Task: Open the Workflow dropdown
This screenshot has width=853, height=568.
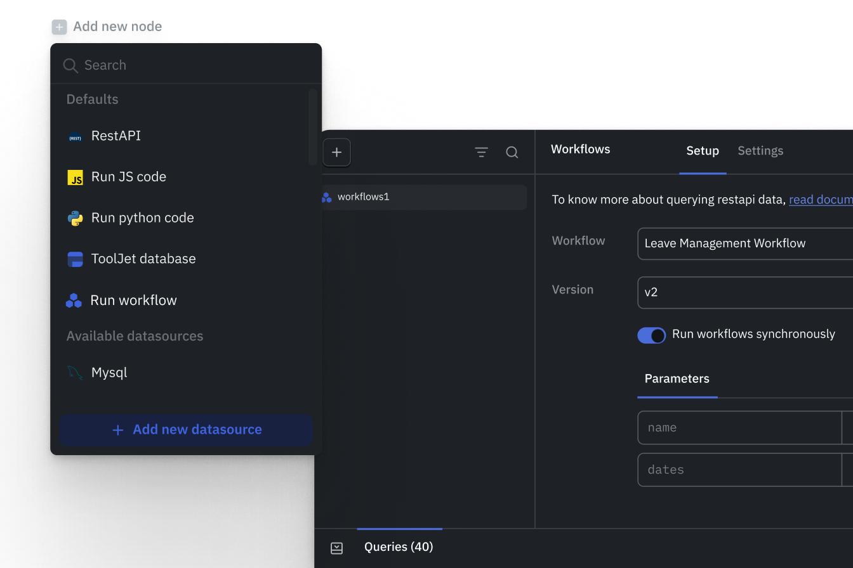Action: point(745,243)
